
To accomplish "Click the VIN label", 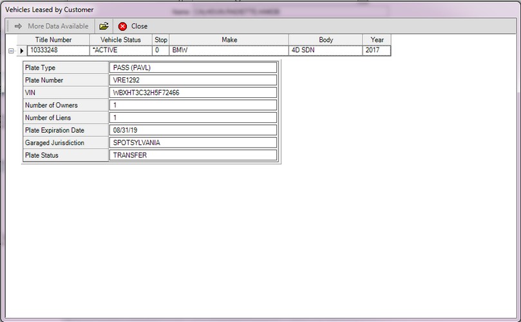I will [30, 93].
